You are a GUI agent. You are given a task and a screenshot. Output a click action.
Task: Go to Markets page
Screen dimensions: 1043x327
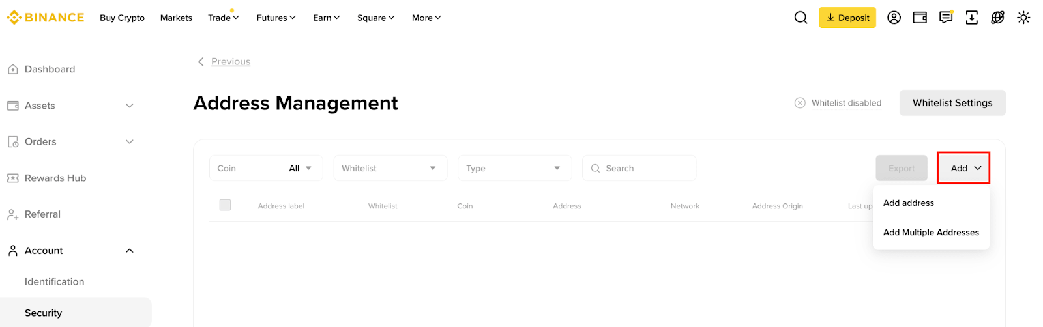(176, 18)
